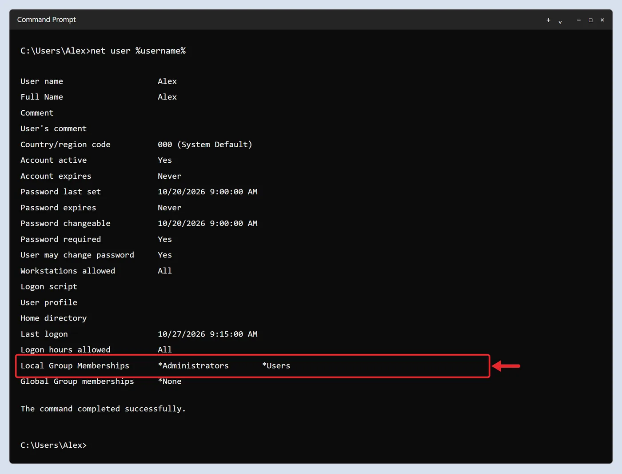Click the 'Password required' label

pos(60,239)
